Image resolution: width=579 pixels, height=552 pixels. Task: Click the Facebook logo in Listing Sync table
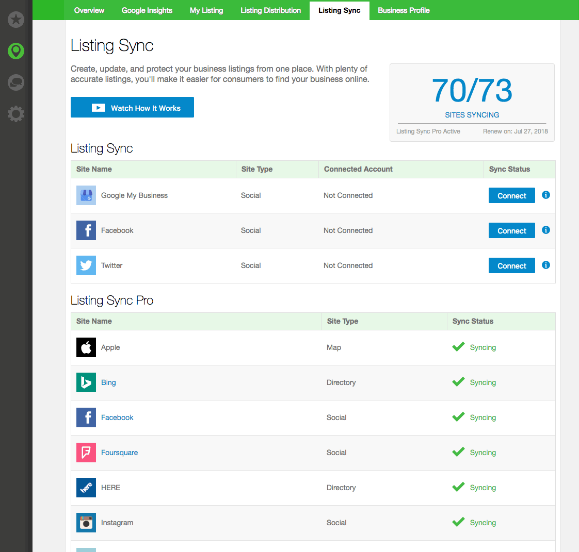coord(86,230)
